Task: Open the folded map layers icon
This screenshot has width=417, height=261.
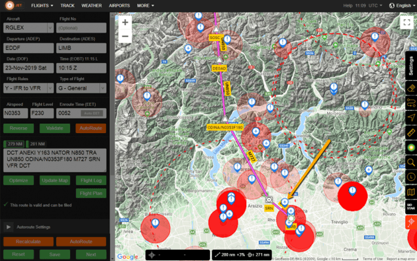Action: (411, 191)
